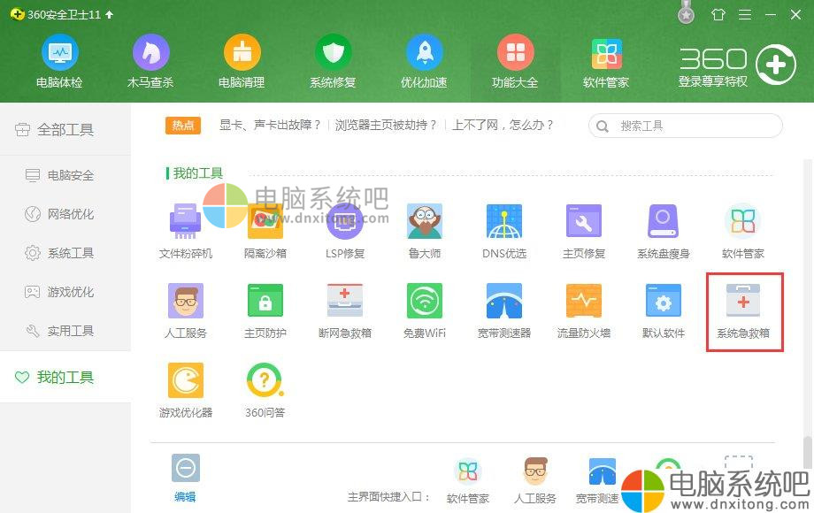Select 全部工具 in sidebar

coord(65,129)
